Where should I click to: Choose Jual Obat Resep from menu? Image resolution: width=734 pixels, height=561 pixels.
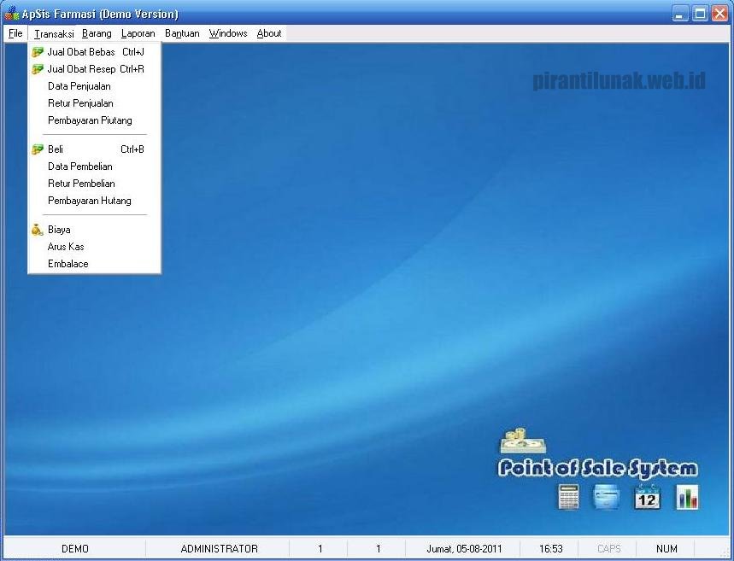pos(95,69)
